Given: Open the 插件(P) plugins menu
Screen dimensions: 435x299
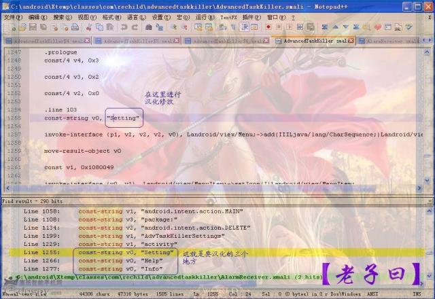Looking at the screenshot, I should [x=251, y=17].
